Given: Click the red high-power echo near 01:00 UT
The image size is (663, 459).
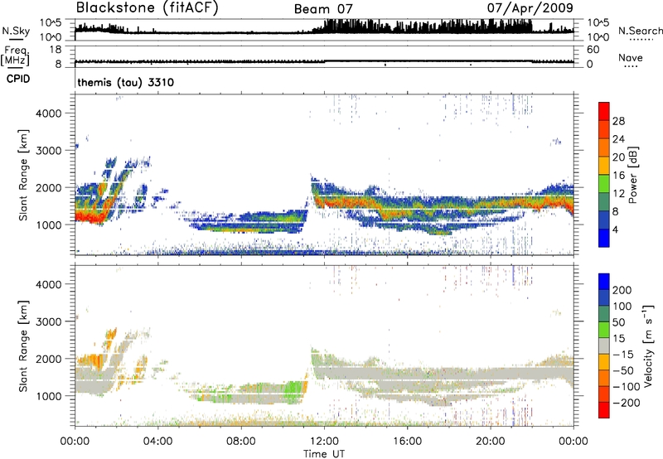Looking at the screenshot, I should point(91,217).
